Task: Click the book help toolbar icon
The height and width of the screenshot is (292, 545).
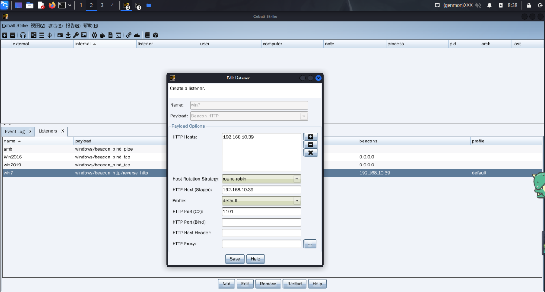Action: [147, 35]
